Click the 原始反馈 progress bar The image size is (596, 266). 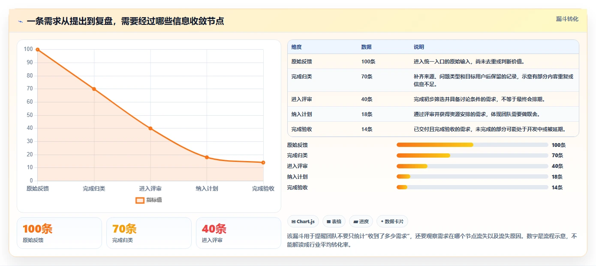point(473,145)
